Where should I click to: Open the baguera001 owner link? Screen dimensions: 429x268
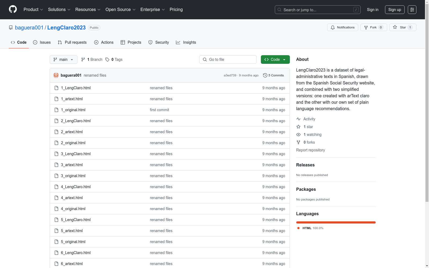pos(29,28)
